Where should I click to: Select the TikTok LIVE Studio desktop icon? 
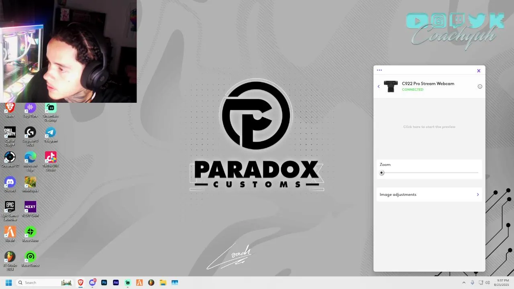click(51, 161)
